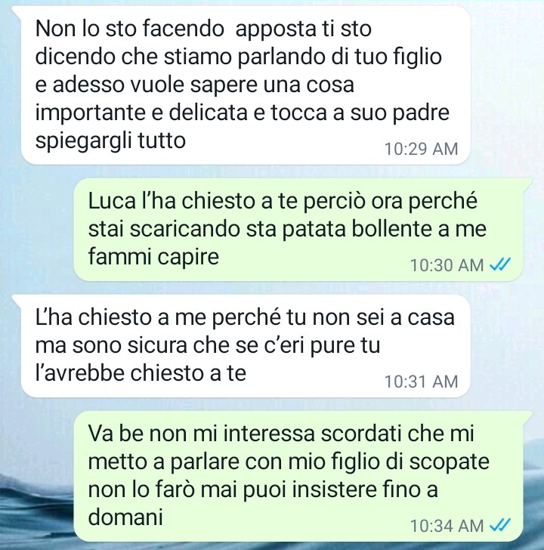544x550 pixels.
Task: Tap the message 'Luca l'ha chiesto a te'
Action: point(298,230)
